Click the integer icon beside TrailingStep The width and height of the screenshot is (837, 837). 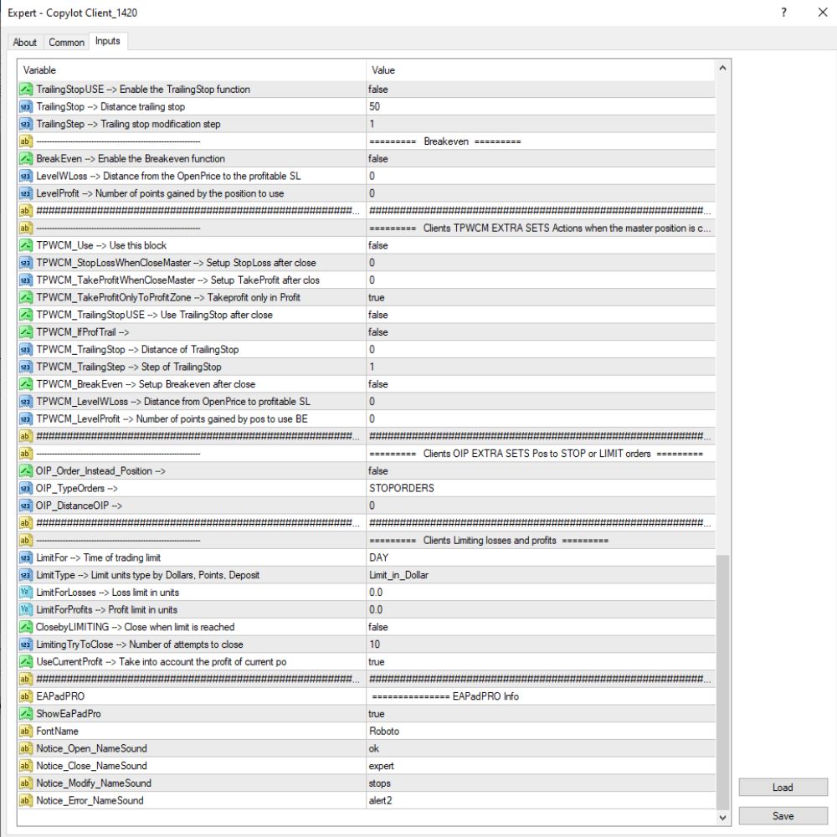(26, 124)
